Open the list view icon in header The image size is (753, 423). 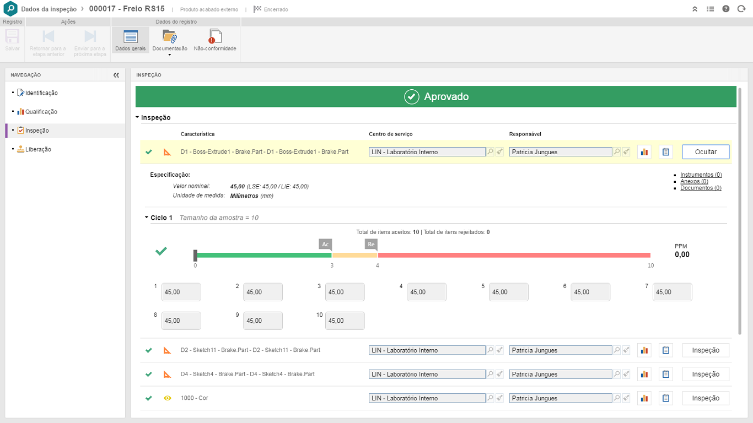pyautogui.click(x=711, y=9)
